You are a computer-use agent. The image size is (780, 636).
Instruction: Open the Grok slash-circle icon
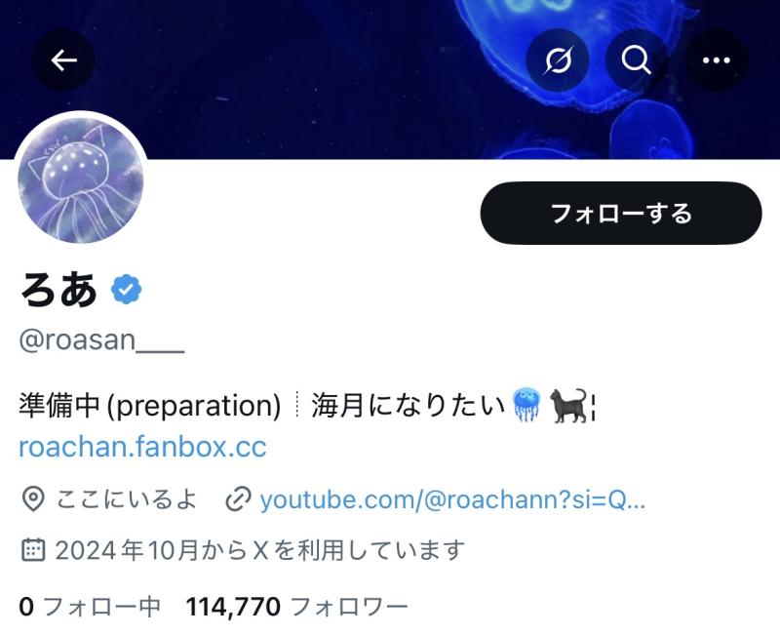coord(558,60)
